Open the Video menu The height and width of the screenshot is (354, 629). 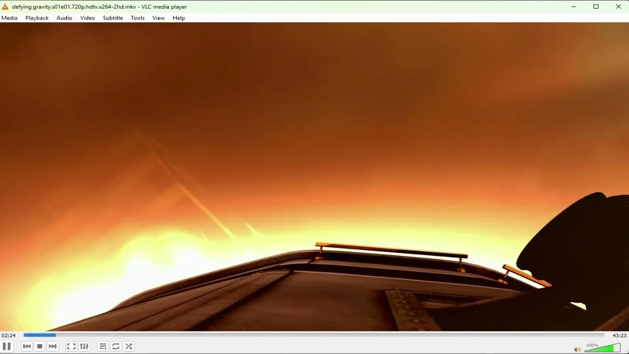87,18
